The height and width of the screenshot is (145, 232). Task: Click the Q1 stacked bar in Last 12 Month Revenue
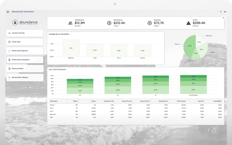tap(155, 85)
